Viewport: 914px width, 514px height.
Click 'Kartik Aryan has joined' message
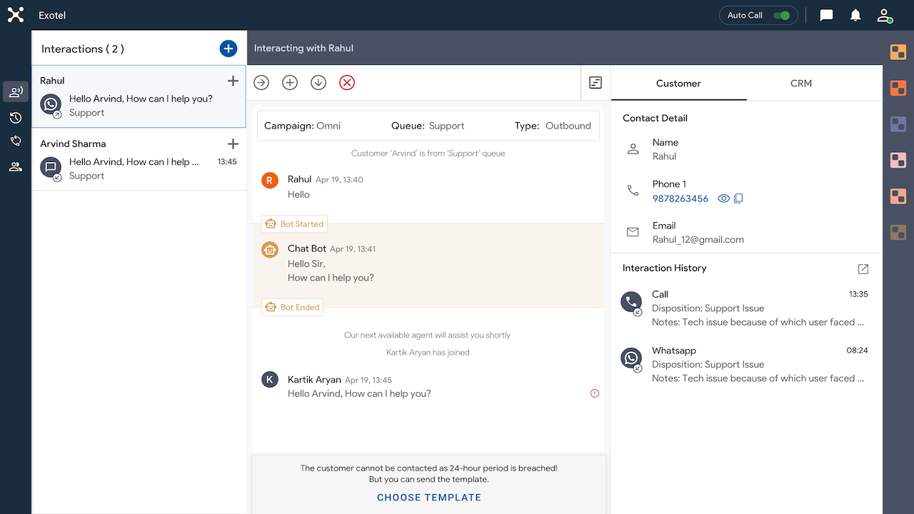428,352
